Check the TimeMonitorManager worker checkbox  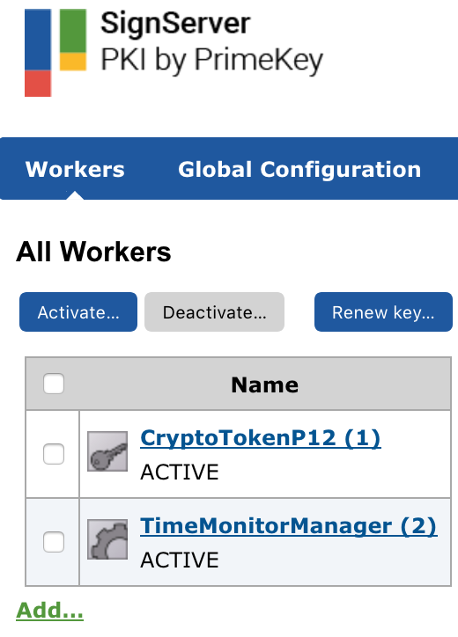tap(54, 542)
